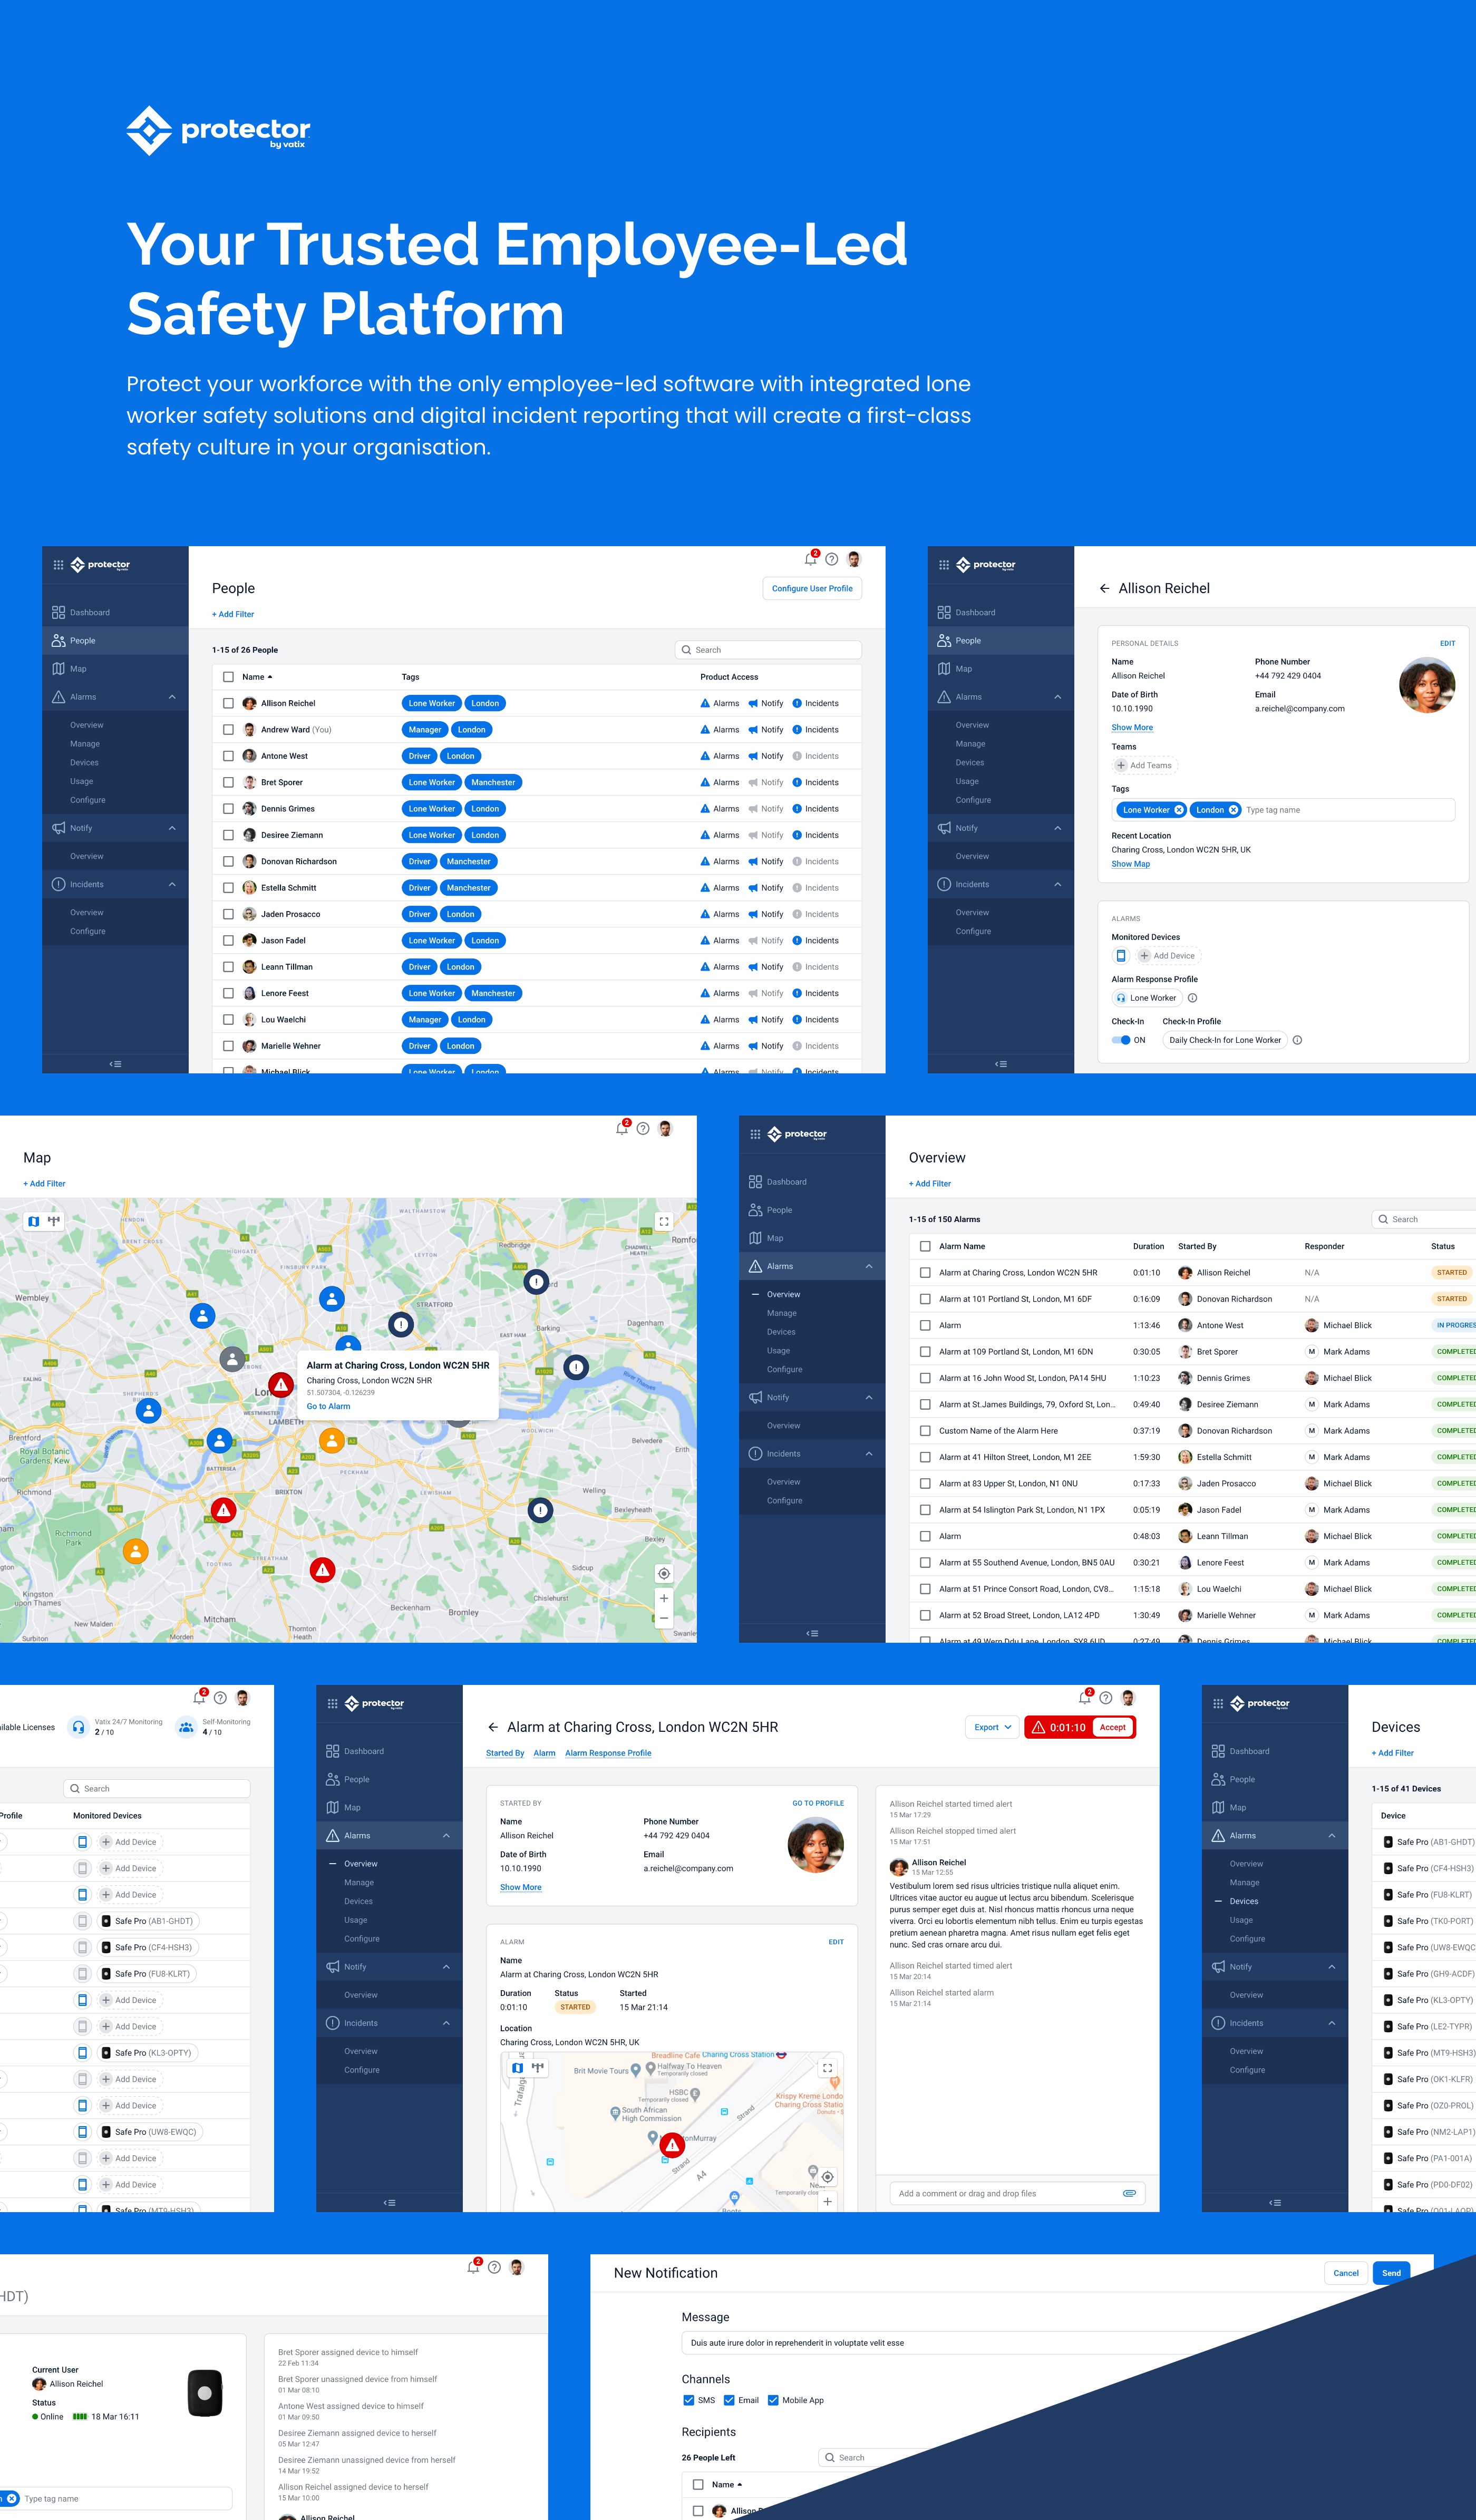This screenshot has width=1476, height=2520.
Task: Tick checkbox for Bret Sporer in People list
Action: [x=228, y=782]
